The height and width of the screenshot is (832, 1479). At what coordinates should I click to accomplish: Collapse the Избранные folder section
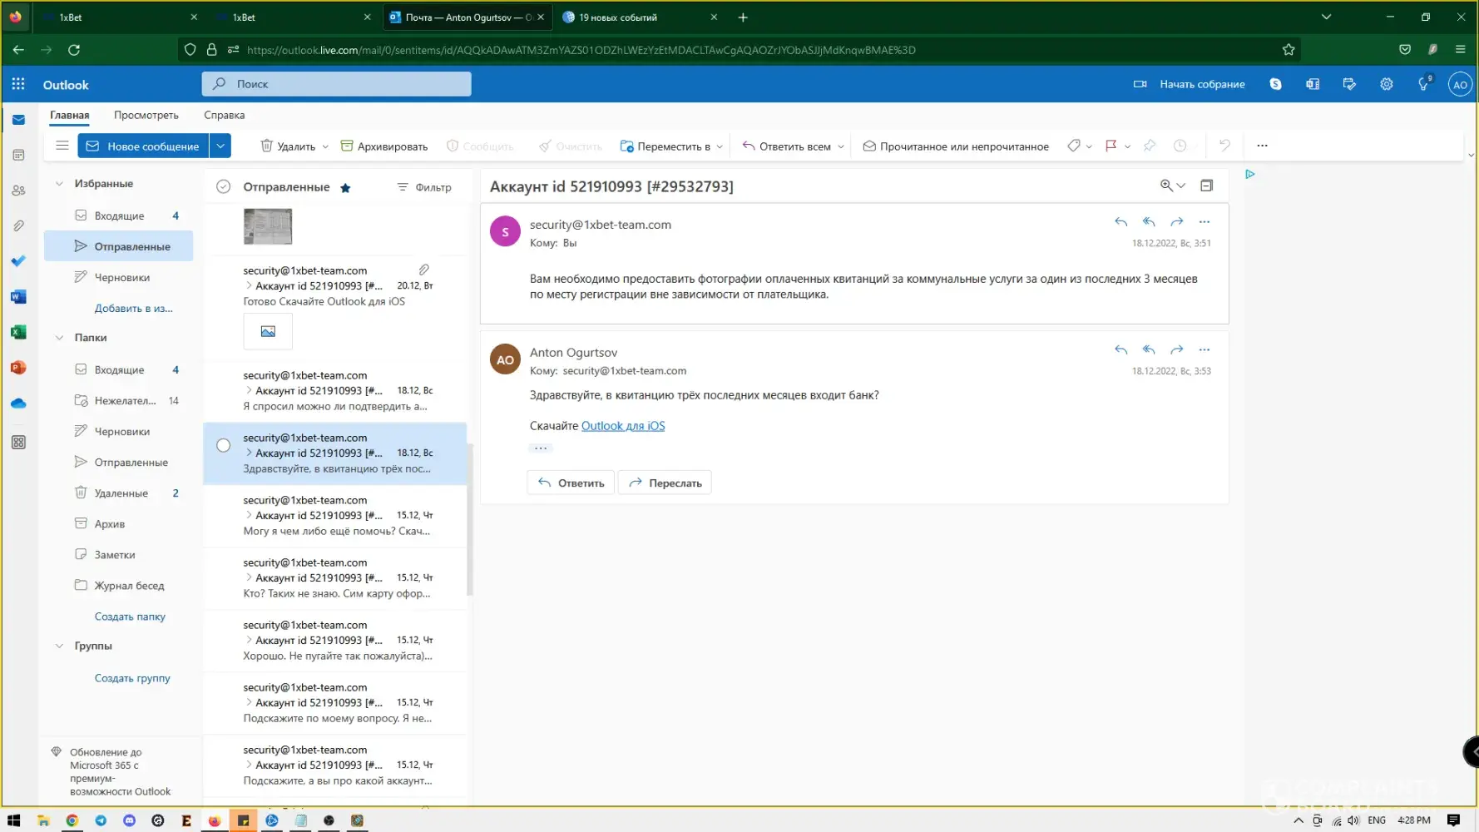(59, 184)
